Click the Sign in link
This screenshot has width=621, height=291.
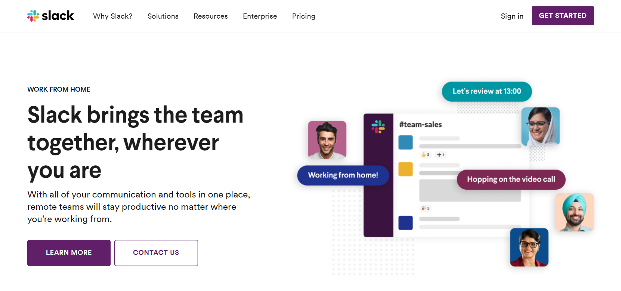point(512,16)
